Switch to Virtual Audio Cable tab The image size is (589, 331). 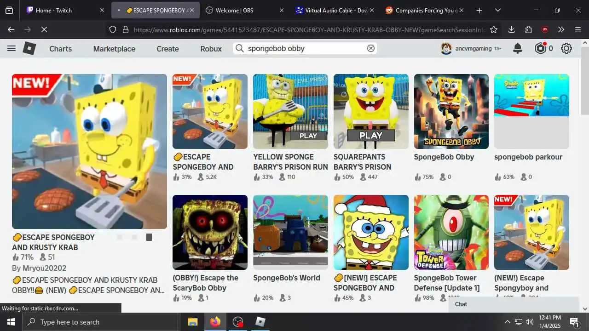(x=334, y=10)
